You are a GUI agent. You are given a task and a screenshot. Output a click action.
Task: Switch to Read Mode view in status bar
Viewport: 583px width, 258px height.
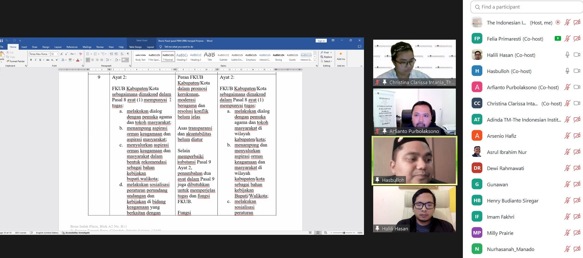point(310,233)
